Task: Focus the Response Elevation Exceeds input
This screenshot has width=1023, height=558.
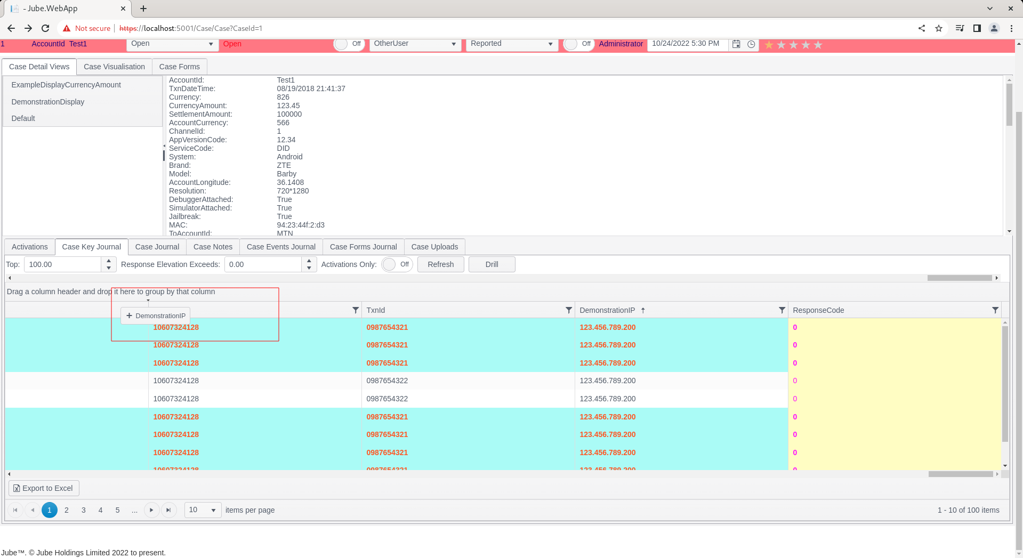Action: [x=263, y=264]
